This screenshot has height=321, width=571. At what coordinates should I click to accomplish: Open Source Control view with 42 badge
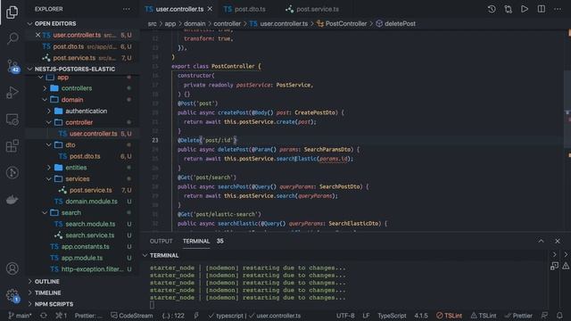[12, 66]
